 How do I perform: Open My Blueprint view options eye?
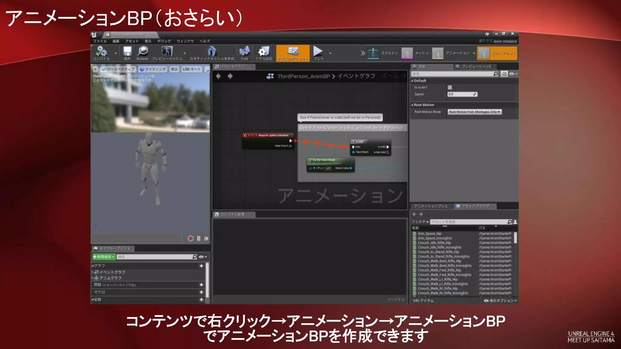[x=203, y=257]
